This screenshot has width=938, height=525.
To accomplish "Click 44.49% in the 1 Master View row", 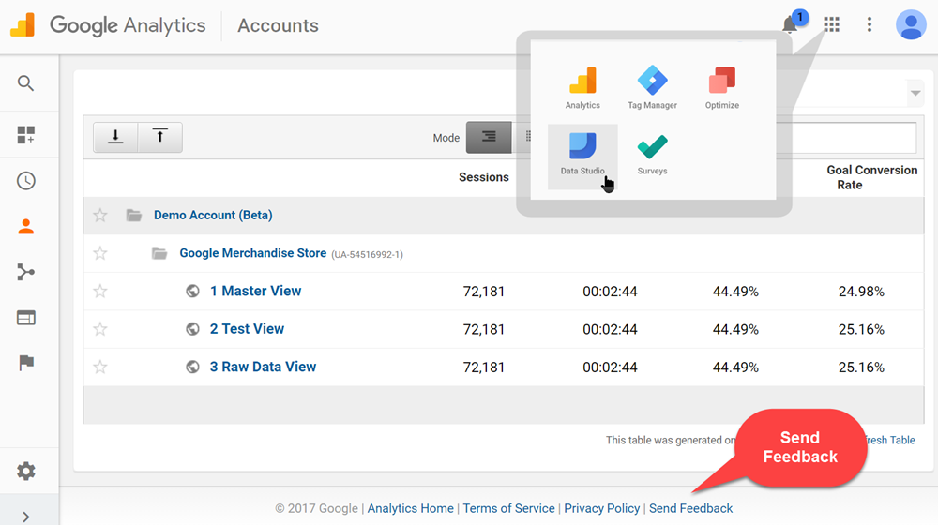I will [735, 292].
